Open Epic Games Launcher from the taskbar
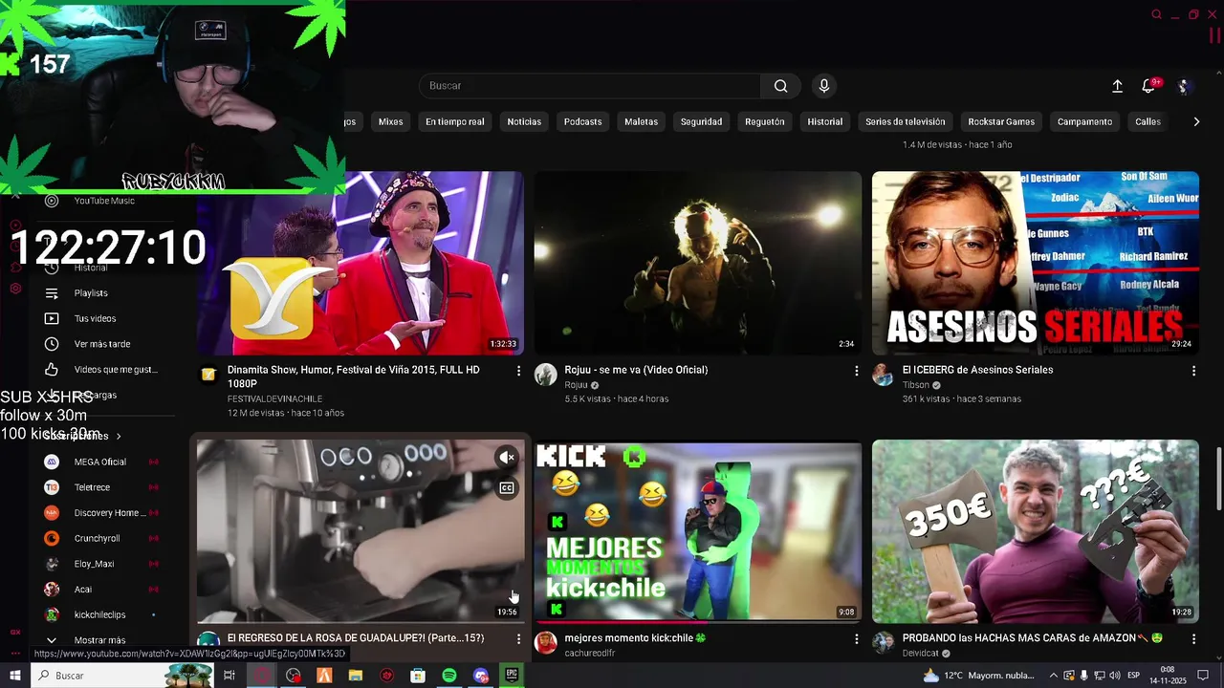 (512, 676)
